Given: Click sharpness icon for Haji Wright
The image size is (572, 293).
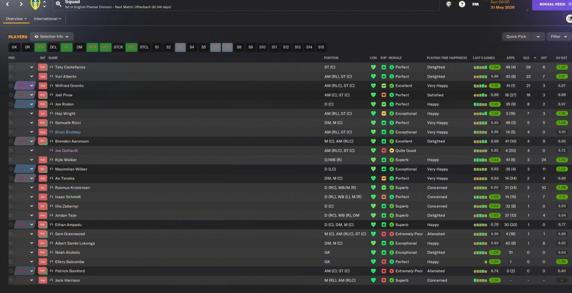Looking at the screenshot, I should (383, 113).
